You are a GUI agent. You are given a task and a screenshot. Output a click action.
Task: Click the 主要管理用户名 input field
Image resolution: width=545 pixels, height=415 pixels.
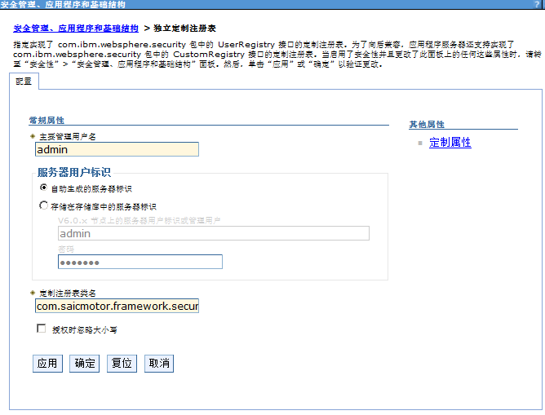point(117,149)
